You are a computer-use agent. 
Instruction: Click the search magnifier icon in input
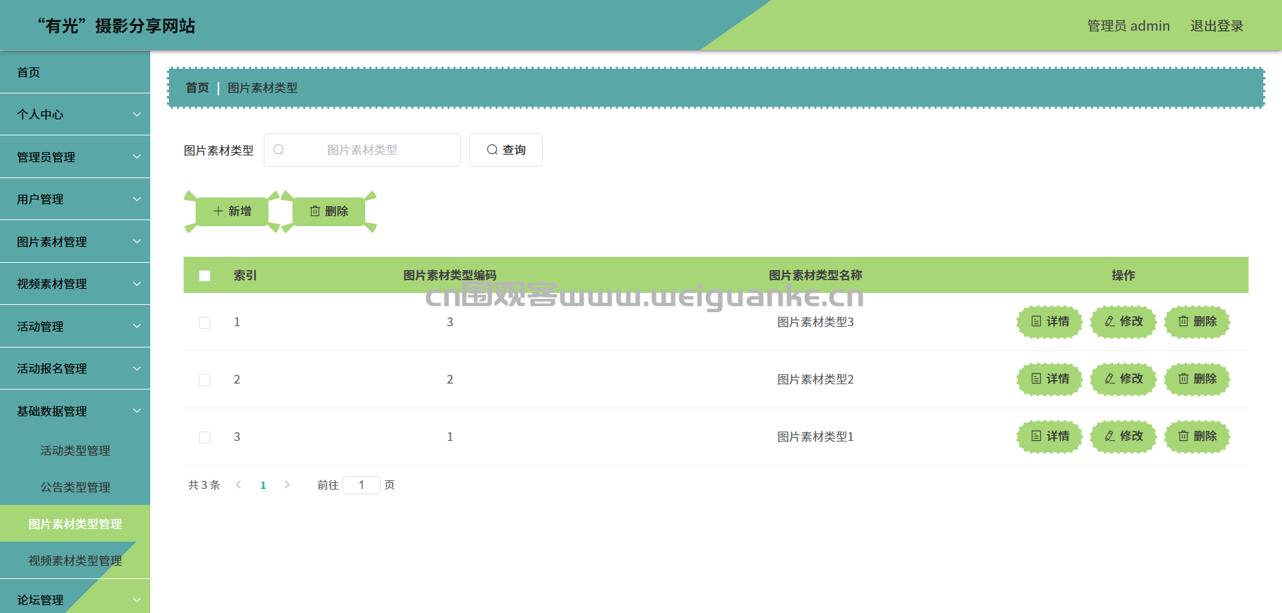click(279, 150)
